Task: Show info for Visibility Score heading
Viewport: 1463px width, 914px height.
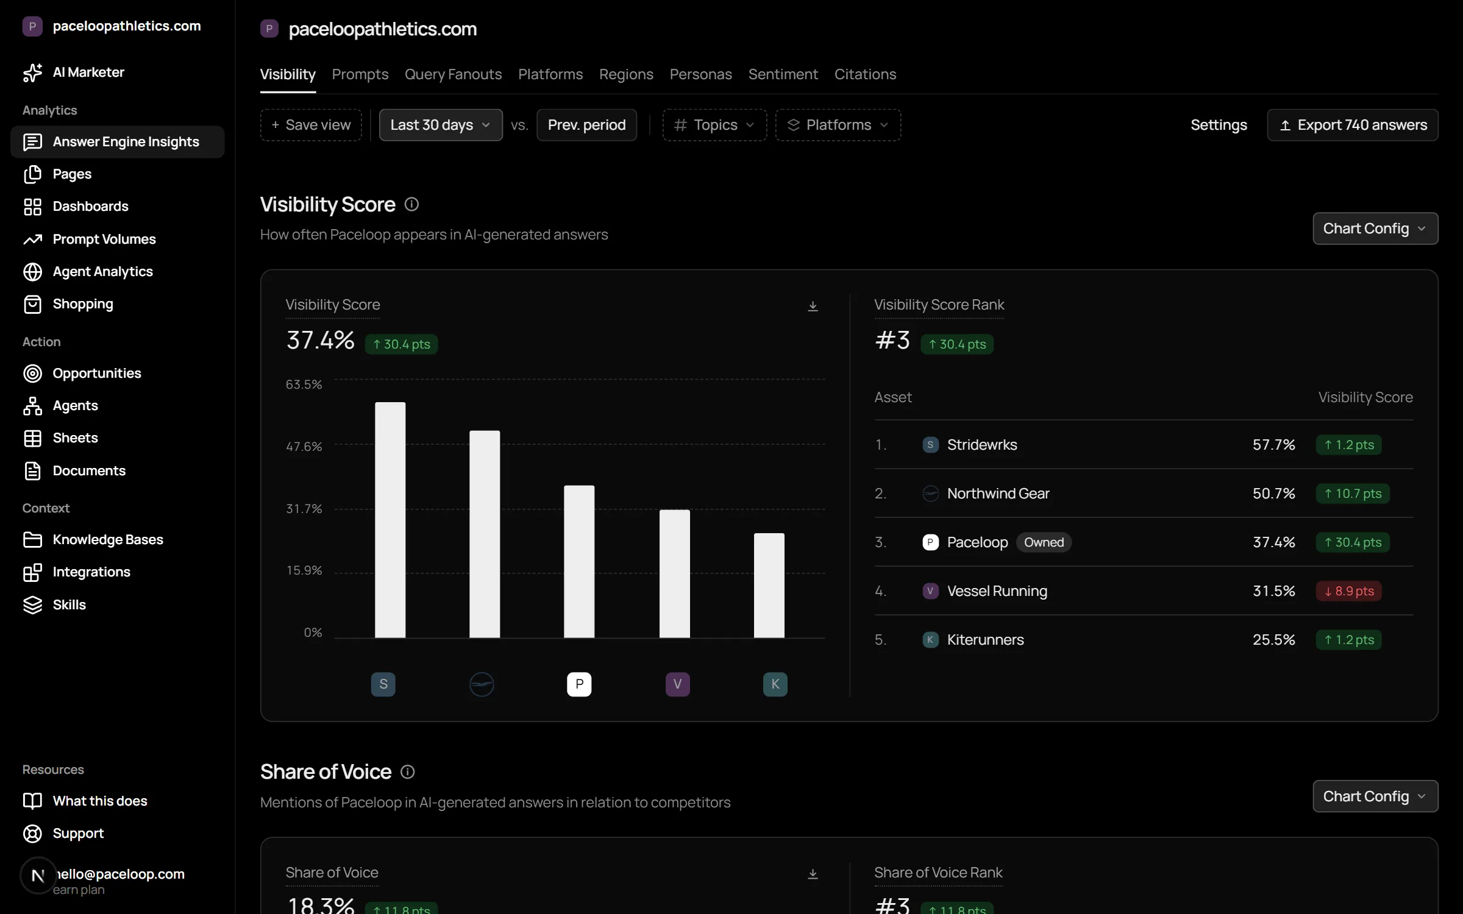Action: click(411, 205)
